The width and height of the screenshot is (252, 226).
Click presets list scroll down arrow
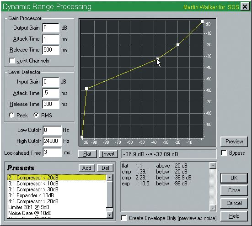click(109, 215)
